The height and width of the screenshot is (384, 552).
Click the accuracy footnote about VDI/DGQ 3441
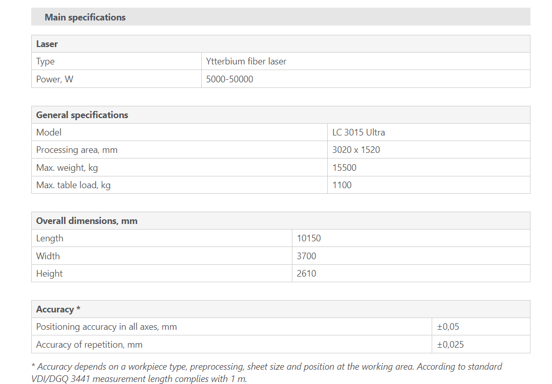pos(266,373)
